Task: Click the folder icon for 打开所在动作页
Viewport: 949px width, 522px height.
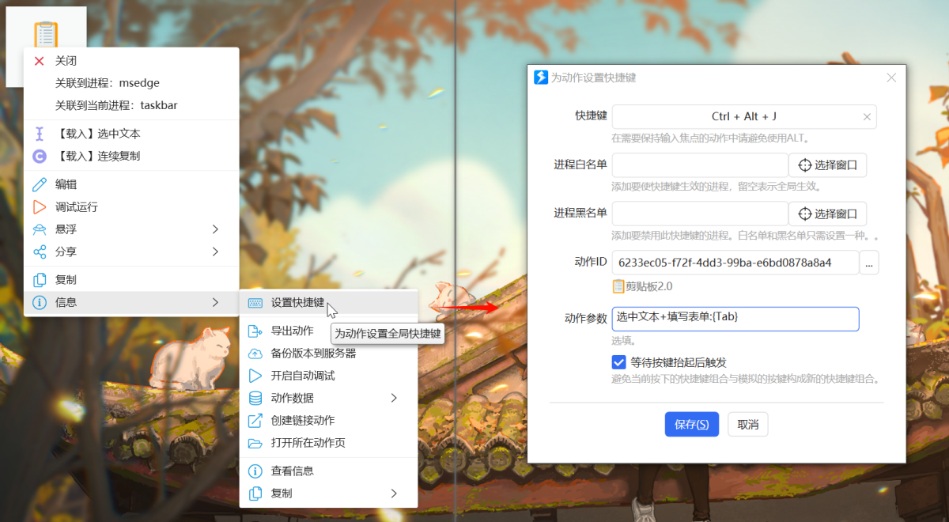Action: 255,443
